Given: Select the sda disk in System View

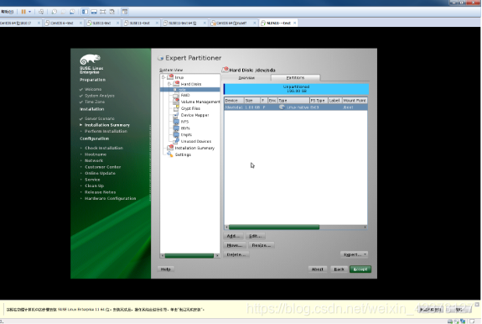Looking at the screenshot, I should [x=190, y=90].
